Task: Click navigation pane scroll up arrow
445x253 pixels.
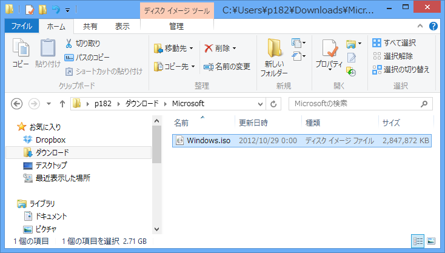Action: 156,121
